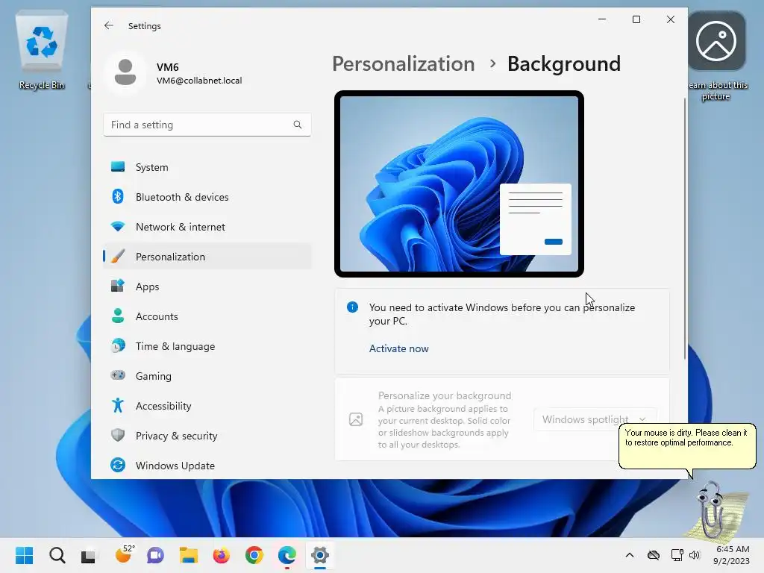
Task: Click the search magnifier in Find a setting
Action: coord(298,125)
